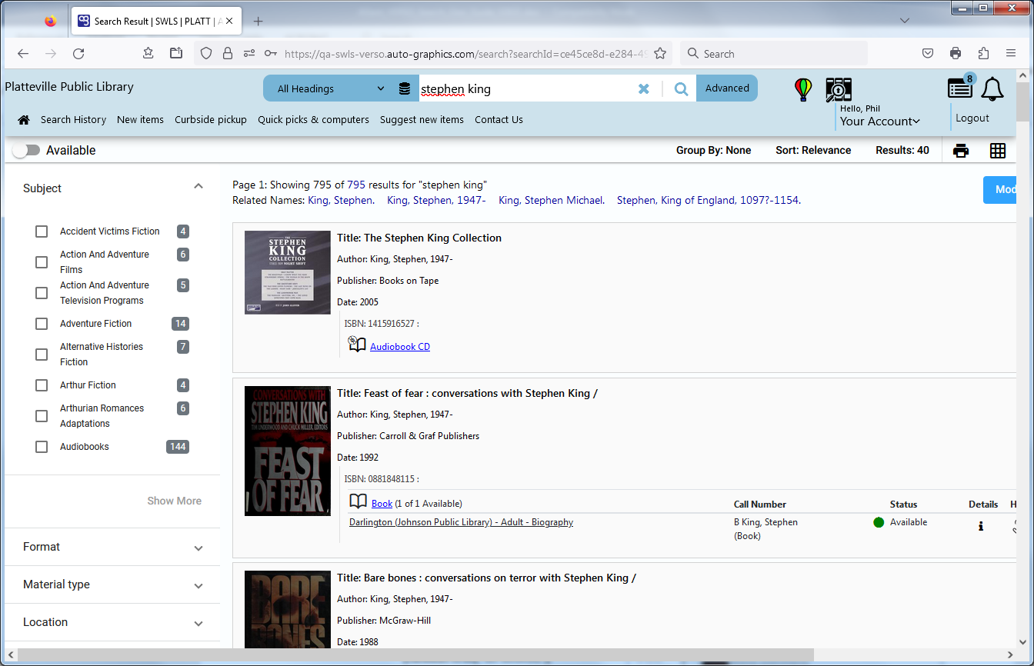
Task: Click the site lock icon
Action: pyautogui.click(x=228, y=54)
